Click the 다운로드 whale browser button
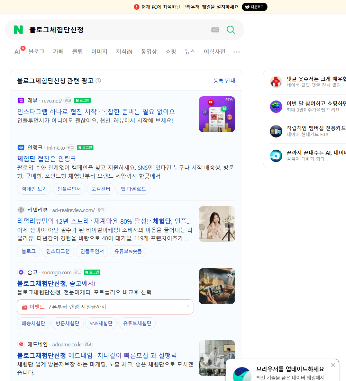The image size is (346, 381). coord(254,7)
